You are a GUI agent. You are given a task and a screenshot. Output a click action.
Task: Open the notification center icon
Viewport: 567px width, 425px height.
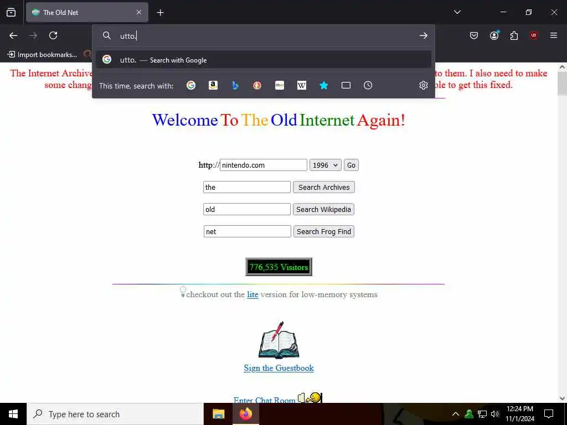[549, 414]
